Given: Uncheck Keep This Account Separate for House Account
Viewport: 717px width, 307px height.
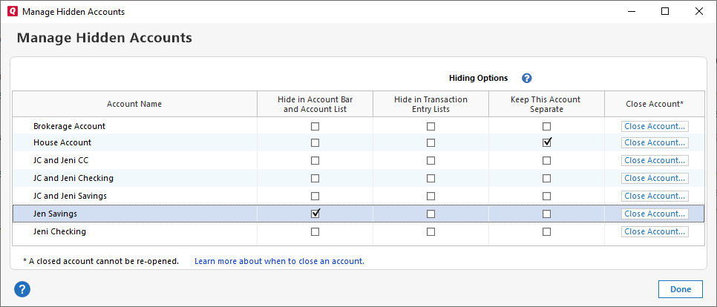Looking at the screenshot, I should pos(547,142).
